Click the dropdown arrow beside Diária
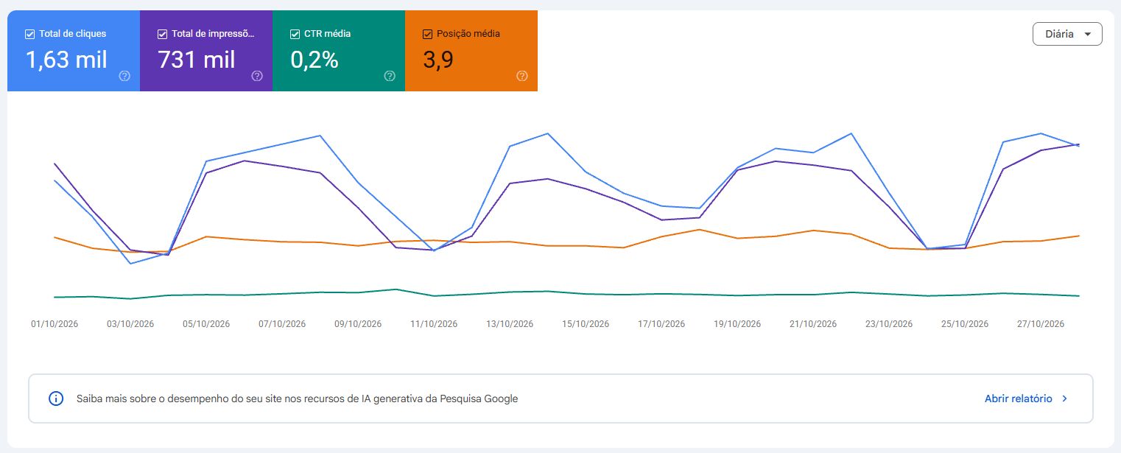 (x=1088, y=35)
